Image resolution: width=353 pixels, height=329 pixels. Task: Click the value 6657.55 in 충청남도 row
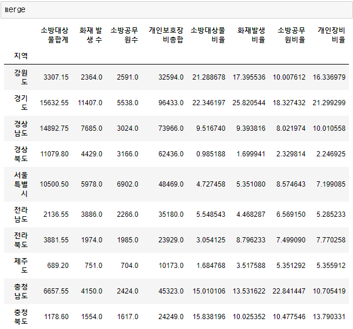(x=56, y=291)
